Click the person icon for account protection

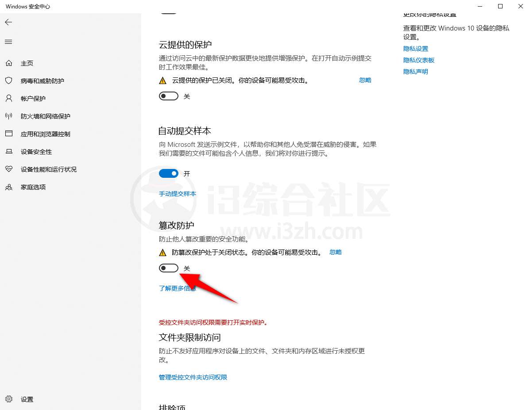click(9, 98)
